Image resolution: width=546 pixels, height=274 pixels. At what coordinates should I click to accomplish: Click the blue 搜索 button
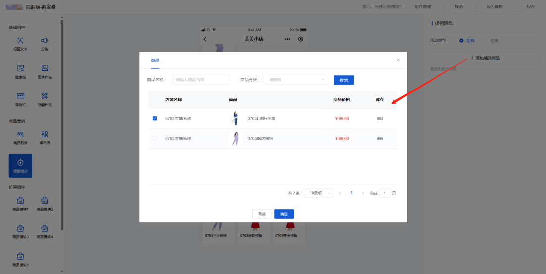click(344, 80)
